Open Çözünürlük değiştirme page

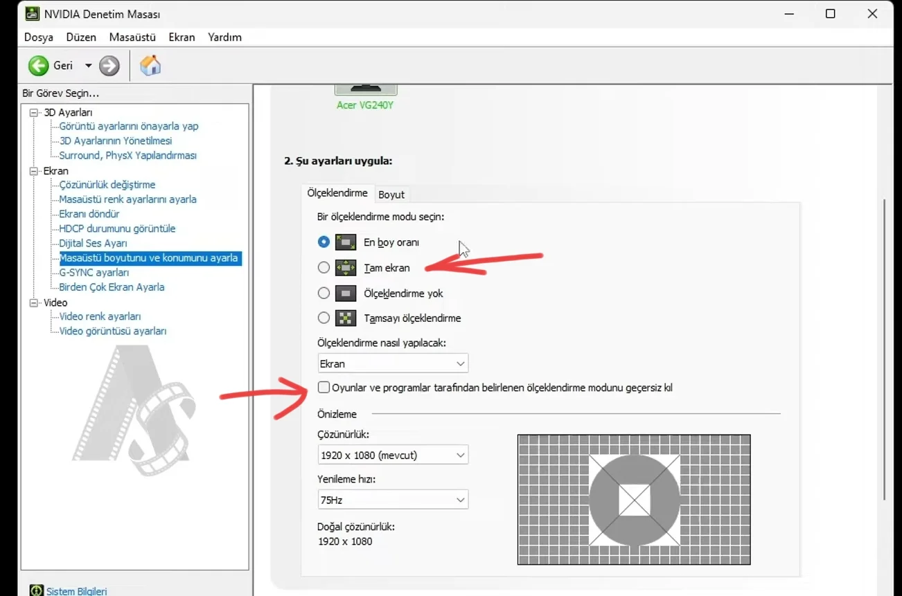107,185
